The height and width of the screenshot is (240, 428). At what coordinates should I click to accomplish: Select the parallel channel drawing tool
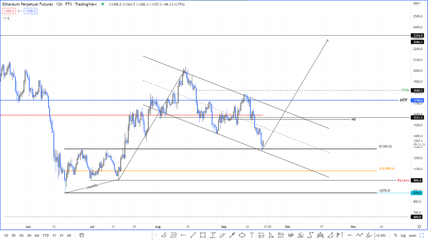164,235
